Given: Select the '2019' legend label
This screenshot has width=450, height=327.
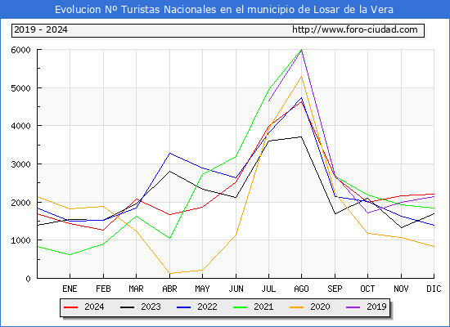Looking at the screenshot, I should pos(376,307).
